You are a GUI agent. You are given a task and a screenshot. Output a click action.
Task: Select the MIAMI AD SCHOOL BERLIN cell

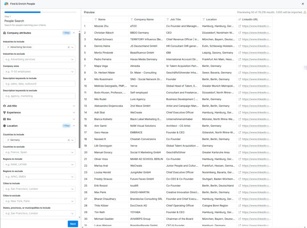[x=147, y=159]
